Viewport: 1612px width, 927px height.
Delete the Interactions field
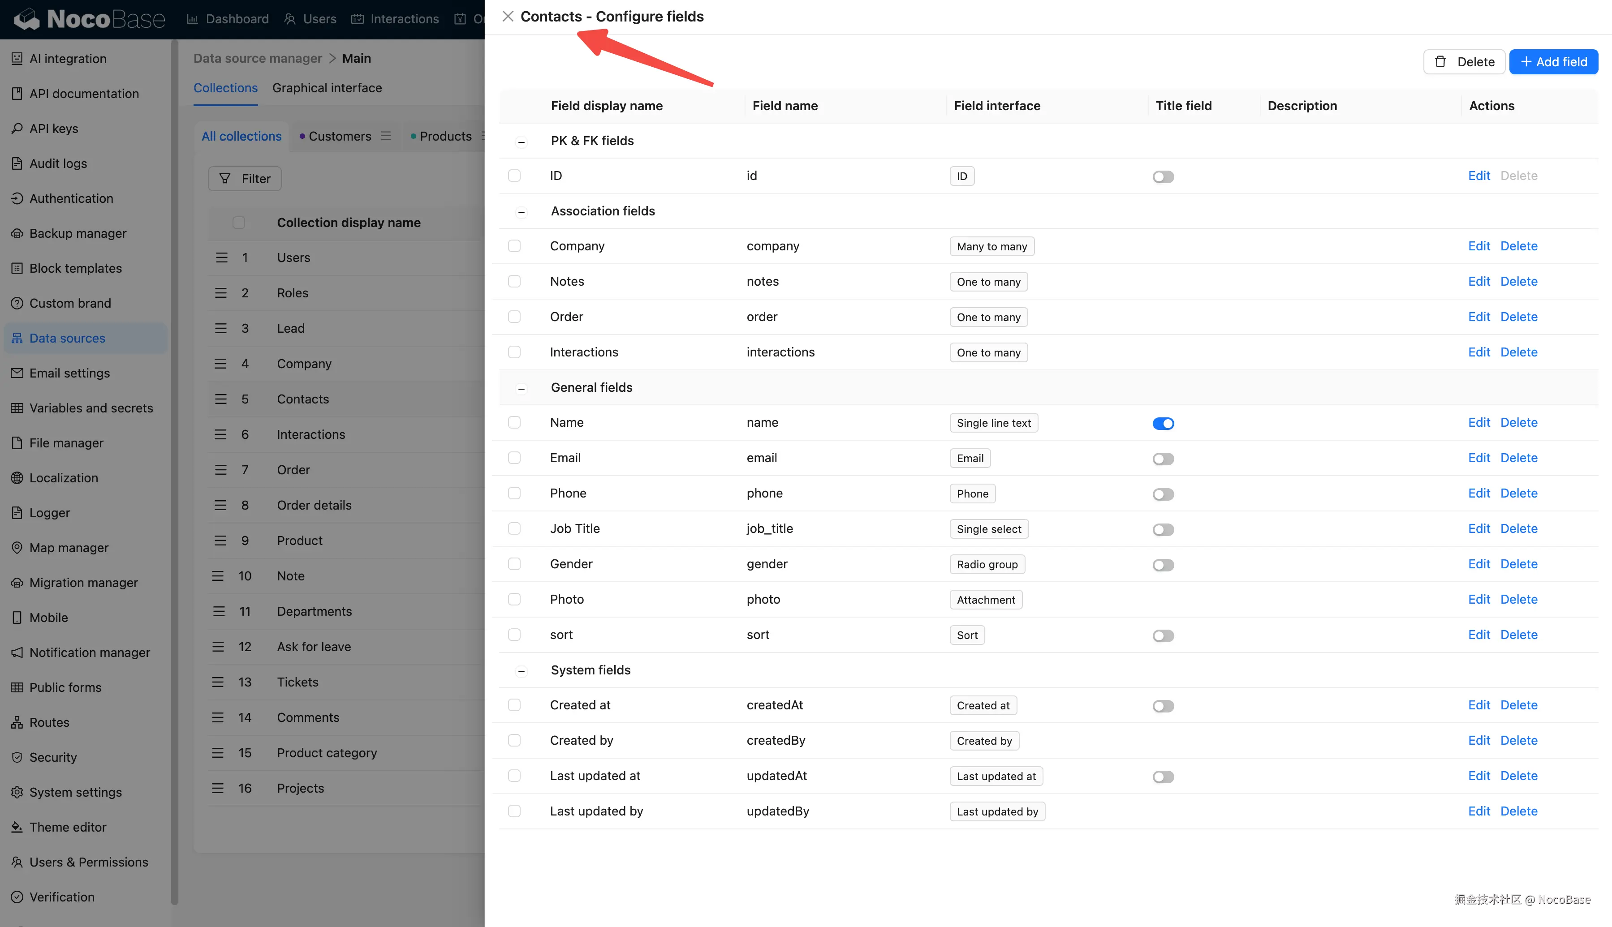point(1518,352)
